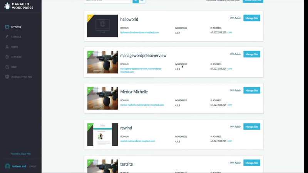Image resolution: width=308 pixels, height=173 pixels.
Task: Switch to list view layout
Action: (x=136, y=1)
